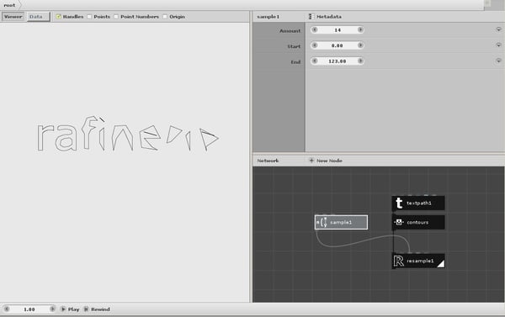Click the contours node icon
This screenshot has width=505, height=317.
pos(399,222)
